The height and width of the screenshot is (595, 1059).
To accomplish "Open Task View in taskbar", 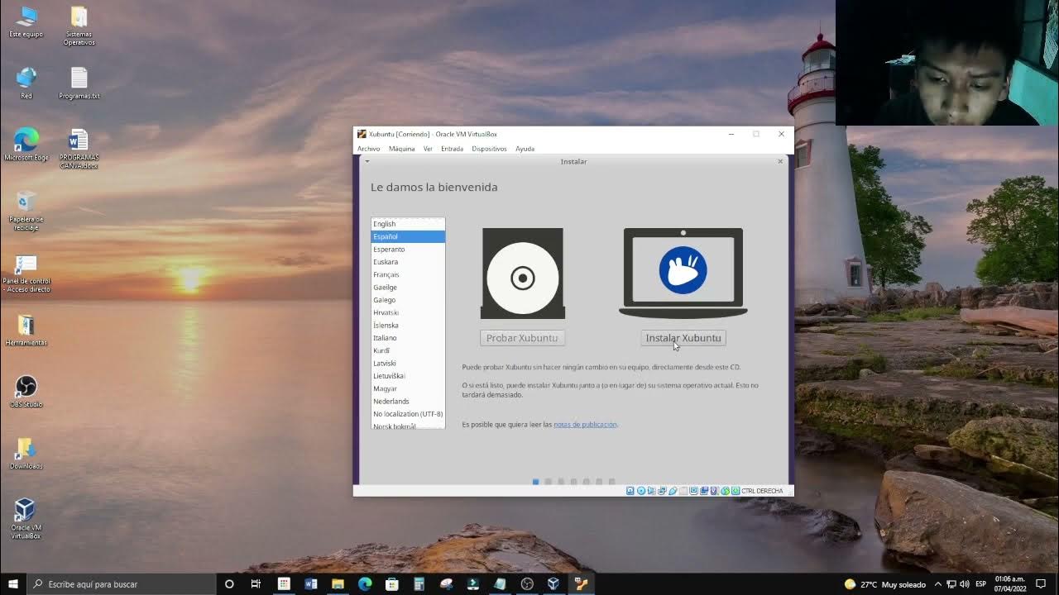I will 256,584.
